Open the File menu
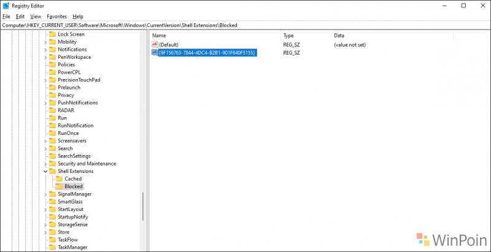This screenshot has height=252, width=491. pyautogui.click(x=7, y=16)
